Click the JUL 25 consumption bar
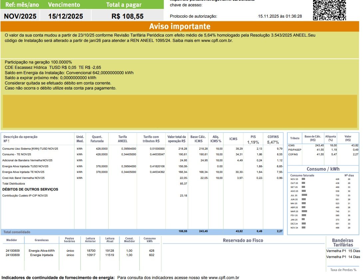Viewport: 363px width, 280px height. pos(304,195)
